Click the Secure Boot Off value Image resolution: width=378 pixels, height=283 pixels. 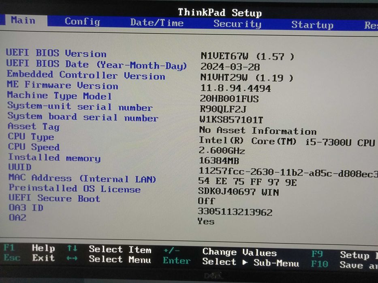(206, 201)
